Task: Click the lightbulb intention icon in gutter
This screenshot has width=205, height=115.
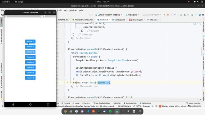Action: 67,82
